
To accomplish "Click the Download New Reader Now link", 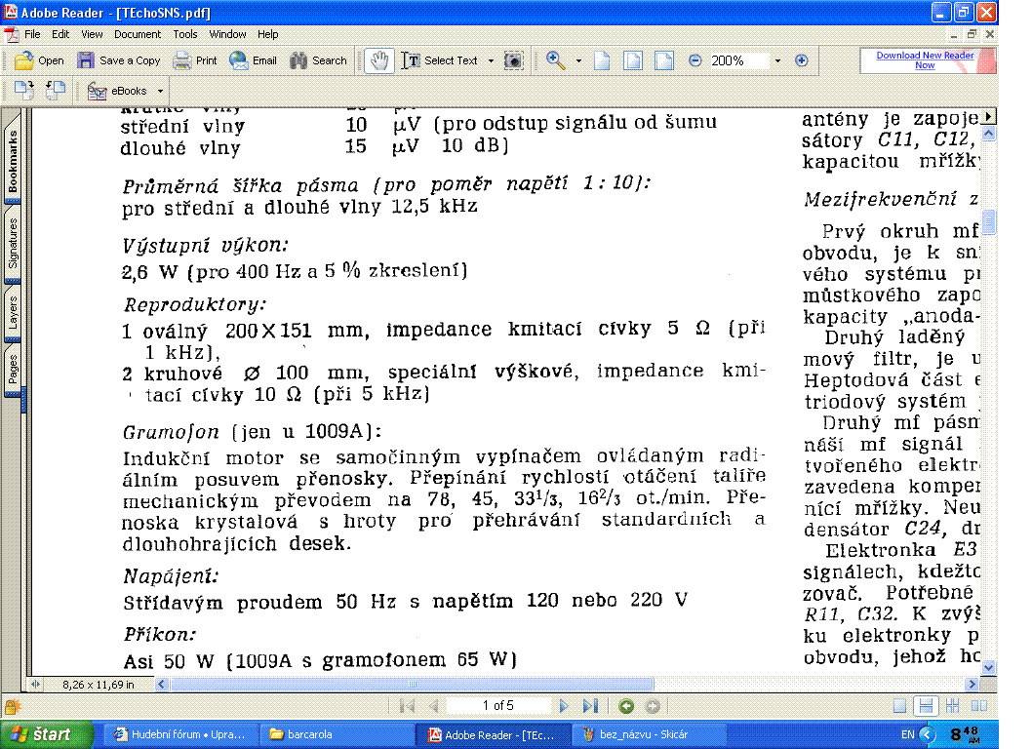I will coord(924,60).
